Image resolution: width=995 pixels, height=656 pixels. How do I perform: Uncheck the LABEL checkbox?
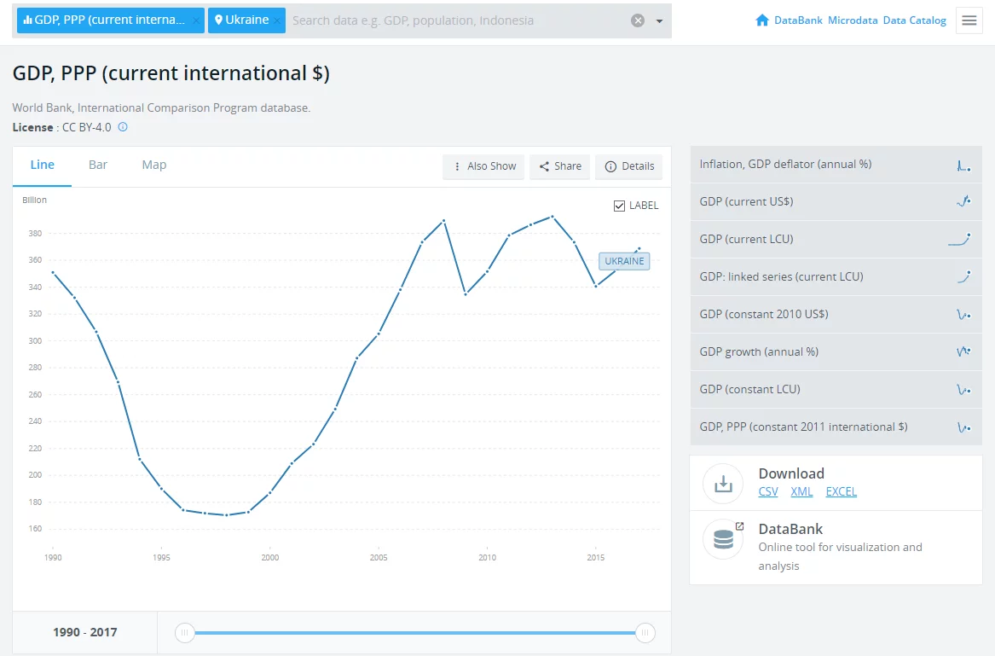[x=620, y=206]
